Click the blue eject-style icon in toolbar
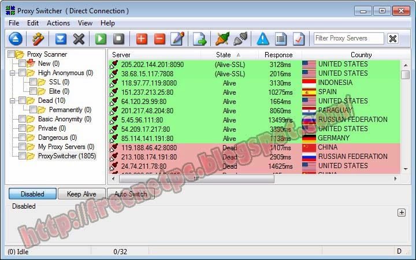Image resolution: width=416 pixels, height=260 pixels. click(x=16, y=39)
